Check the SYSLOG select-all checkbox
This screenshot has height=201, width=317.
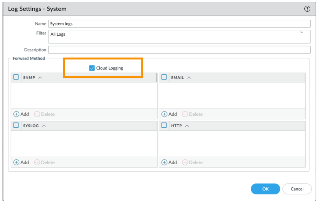16,125
